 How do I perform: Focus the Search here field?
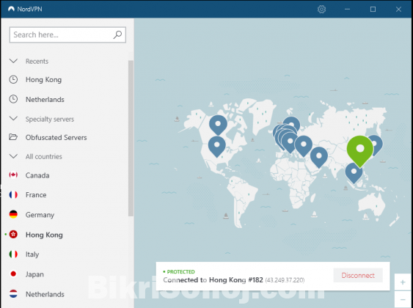coord(67,34)
